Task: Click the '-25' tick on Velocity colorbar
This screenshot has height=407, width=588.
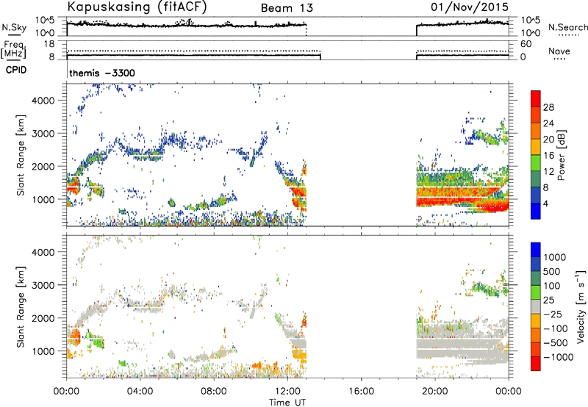Action: 552,314
